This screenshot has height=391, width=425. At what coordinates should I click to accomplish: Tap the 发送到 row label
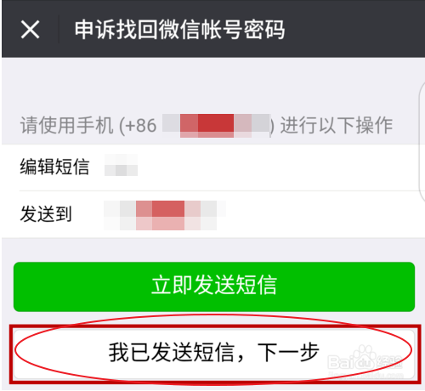(x=46, y=214)
